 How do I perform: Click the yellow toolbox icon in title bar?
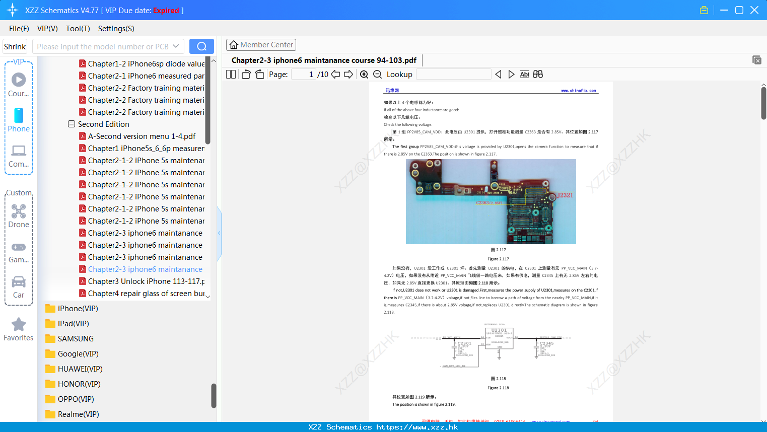[x=704, y=10]
